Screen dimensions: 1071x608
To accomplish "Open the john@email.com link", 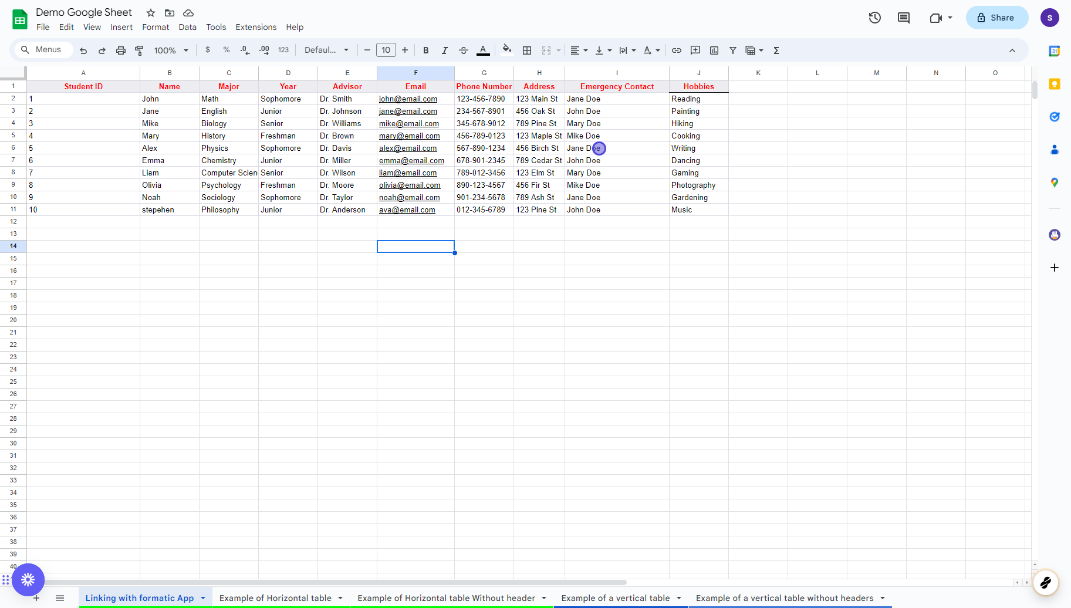I will [408, 99].
